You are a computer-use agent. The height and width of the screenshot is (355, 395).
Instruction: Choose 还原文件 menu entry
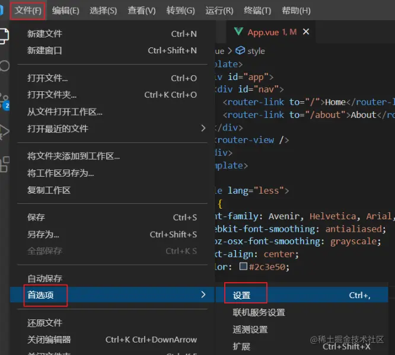tap(112, 322)
